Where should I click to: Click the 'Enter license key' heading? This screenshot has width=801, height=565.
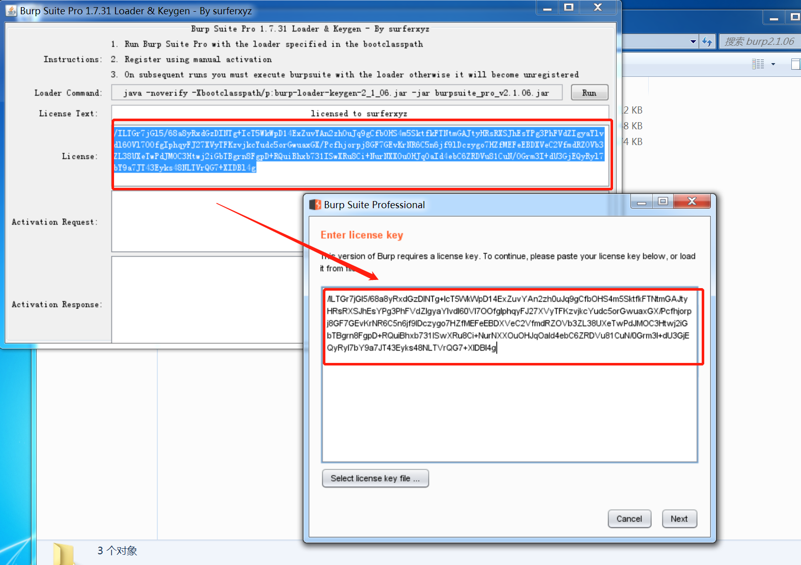point(362,235)
